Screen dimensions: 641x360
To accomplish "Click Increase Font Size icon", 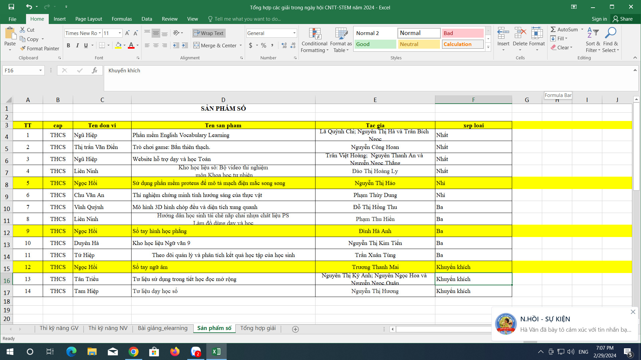I will [127, 33].
